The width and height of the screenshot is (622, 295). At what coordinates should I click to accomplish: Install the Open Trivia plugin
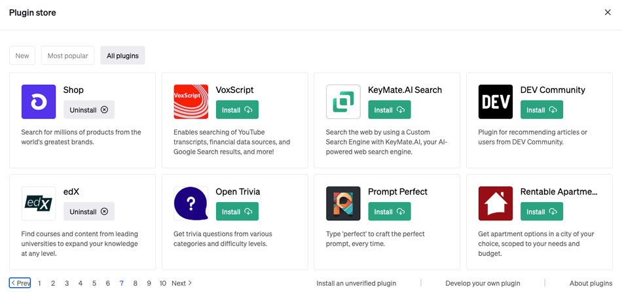point(237,212)
